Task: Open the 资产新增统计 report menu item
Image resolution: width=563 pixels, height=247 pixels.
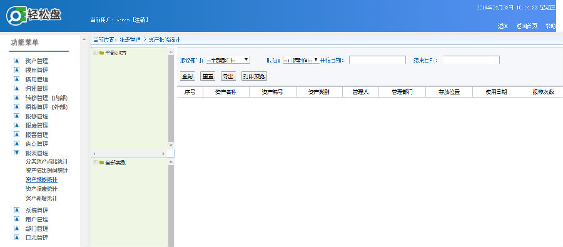Action: (x=42, y=198)
